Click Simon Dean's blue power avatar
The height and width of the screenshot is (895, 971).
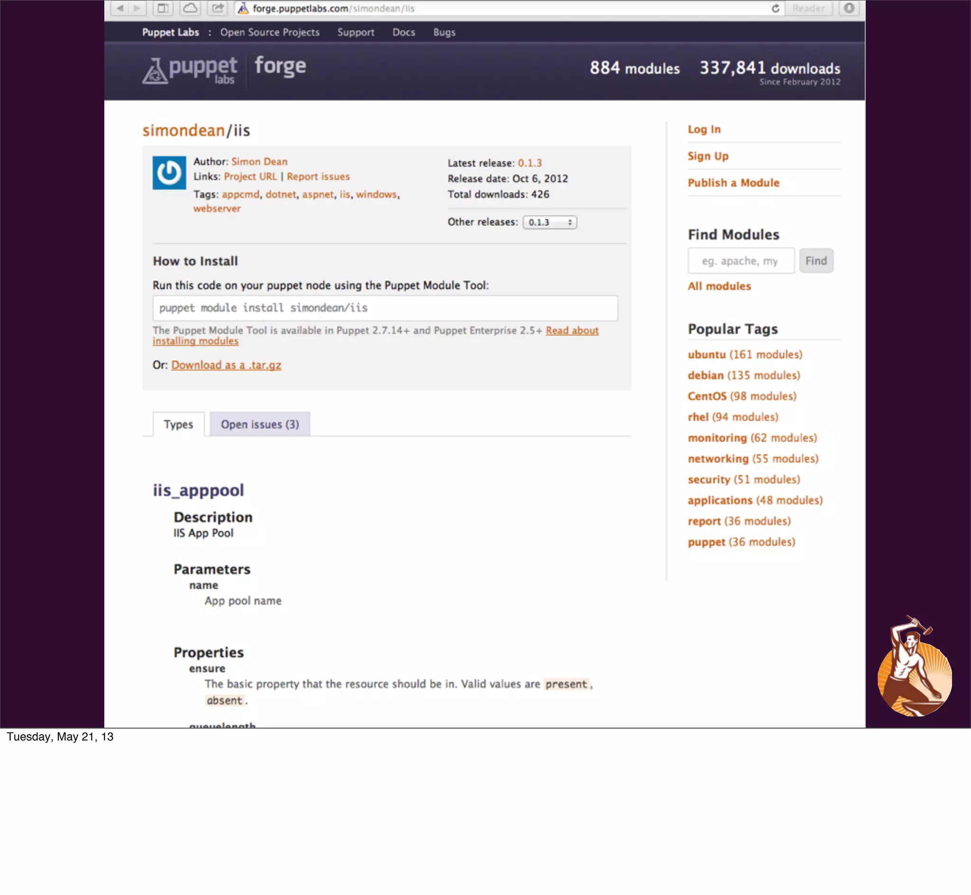pos(169,173)
